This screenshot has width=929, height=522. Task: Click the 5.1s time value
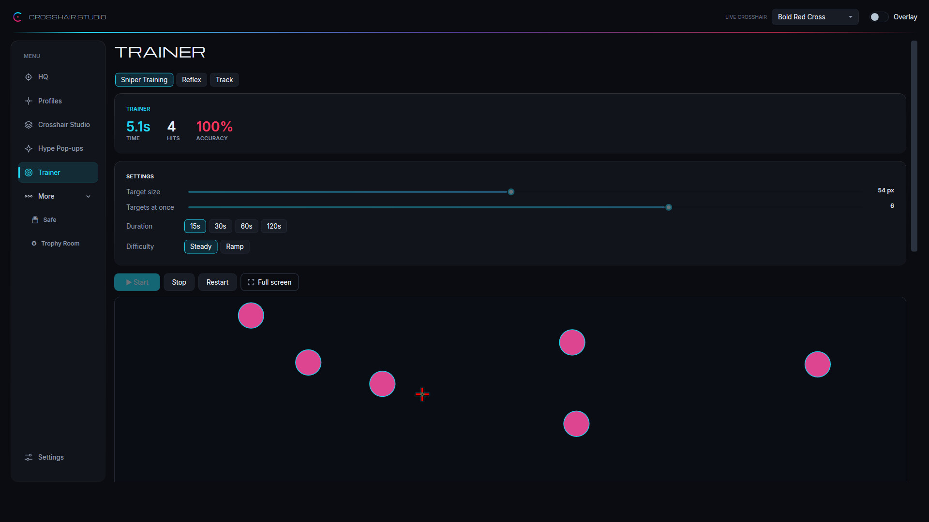[138, 127]
